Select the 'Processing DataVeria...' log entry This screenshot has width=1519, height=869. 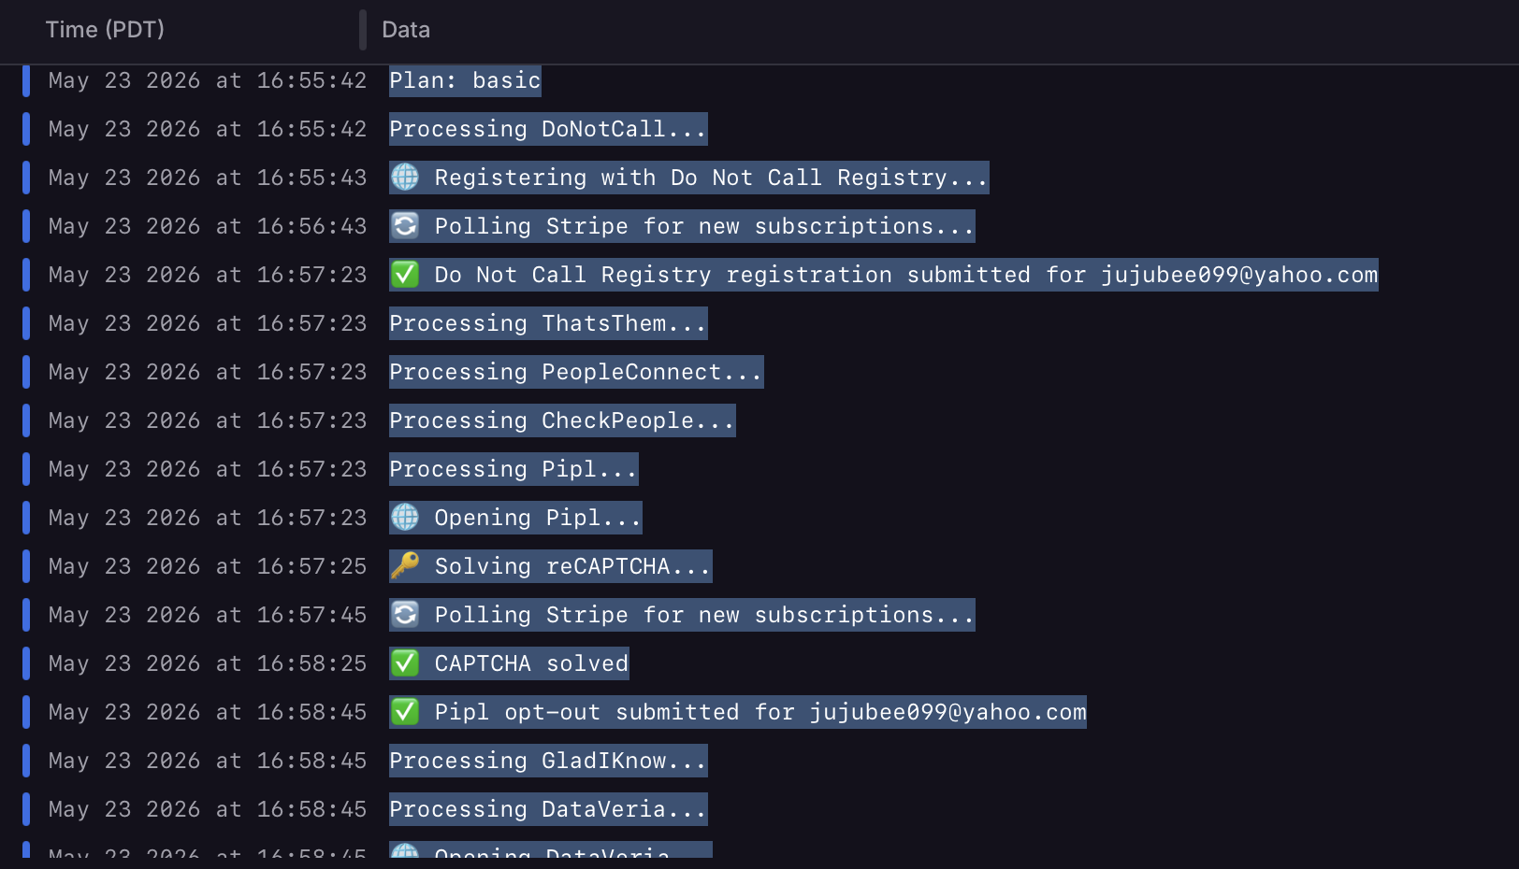tap(548, 809)
